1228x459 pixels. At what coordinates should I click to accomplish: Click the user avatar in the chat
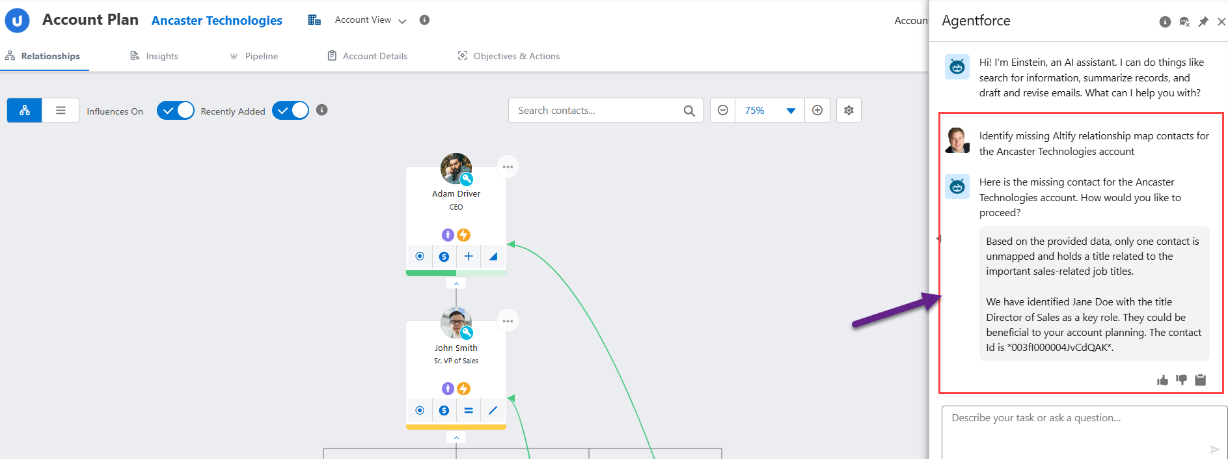[957, 140]
